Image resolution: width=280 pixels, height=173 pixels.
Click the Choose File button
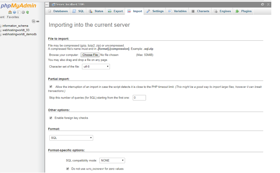90,55
